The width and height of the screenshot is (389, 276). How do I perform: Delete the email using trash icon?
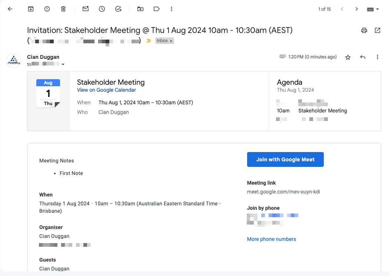pos(63,9)
